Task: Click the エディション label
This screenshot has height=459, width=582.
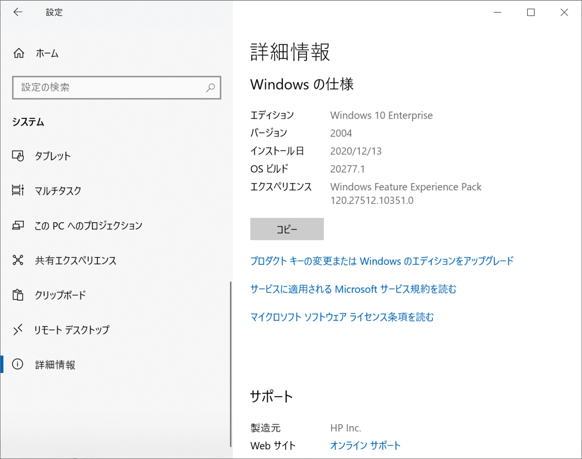Action: (272, 115)
